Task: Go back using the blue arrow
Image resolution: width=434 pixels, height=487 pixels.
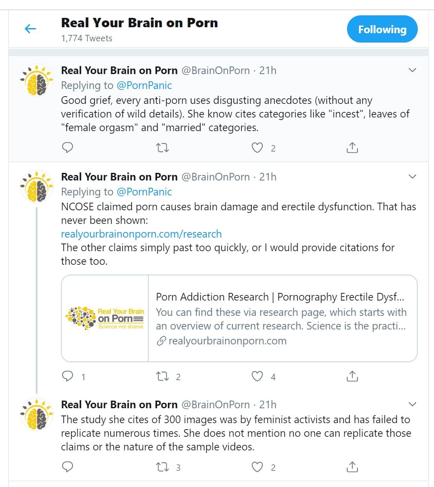Action: (x=30, y=29)
